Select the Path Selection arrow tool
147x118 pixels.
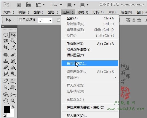pyautogui.click(x=6, y=87)
